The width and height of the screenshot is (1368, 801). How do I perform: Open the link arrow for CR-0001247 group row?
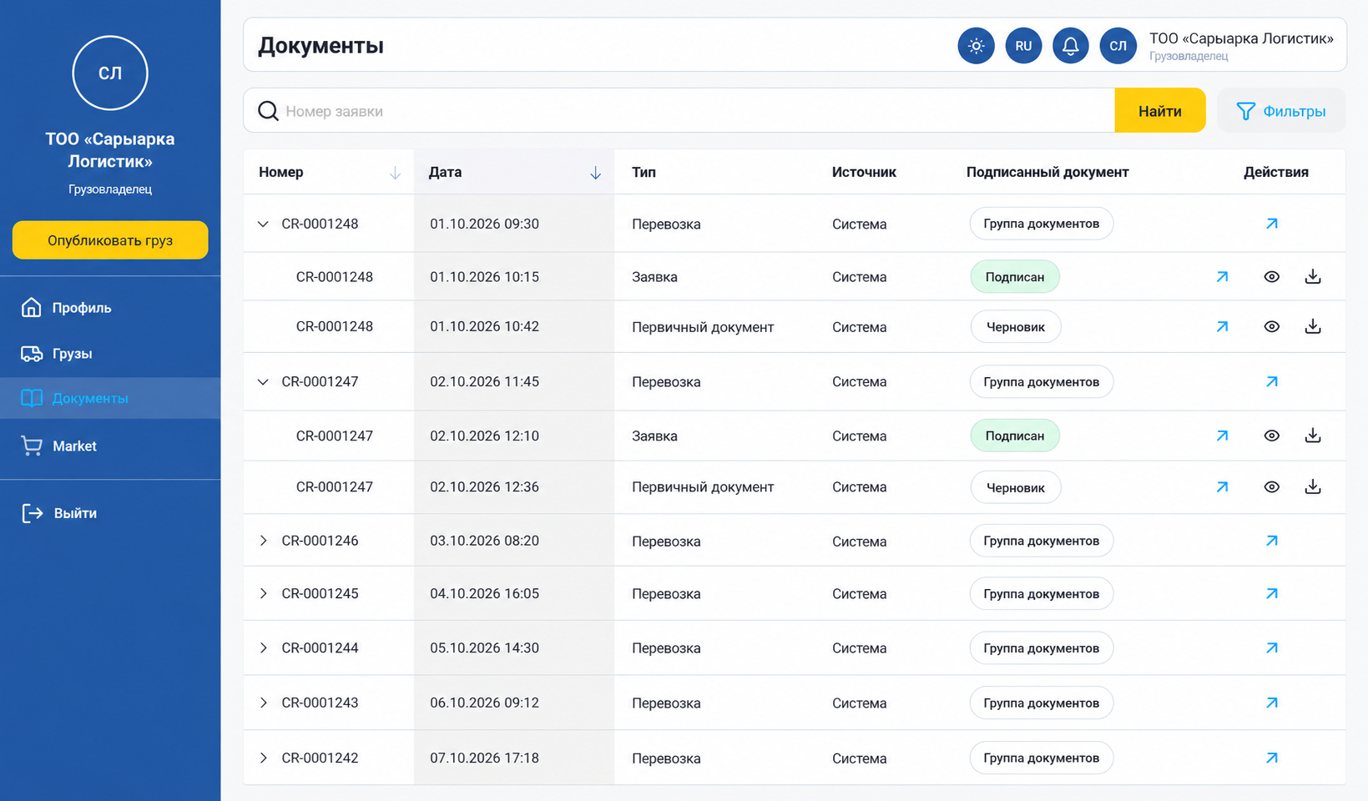point(1271,382)
